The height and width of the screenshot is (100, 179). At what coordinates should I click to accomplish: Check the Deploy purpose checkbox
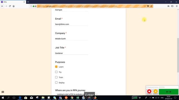pyautogui.click(x=56, y=82)
